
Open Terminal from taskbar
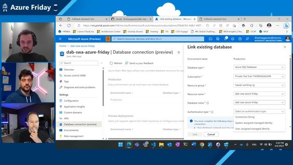[185, 144]
